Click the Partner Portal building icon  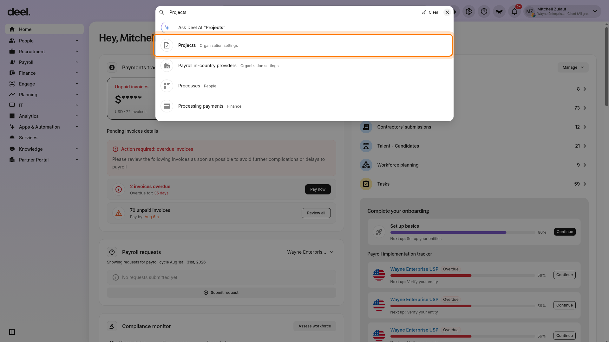12,160
